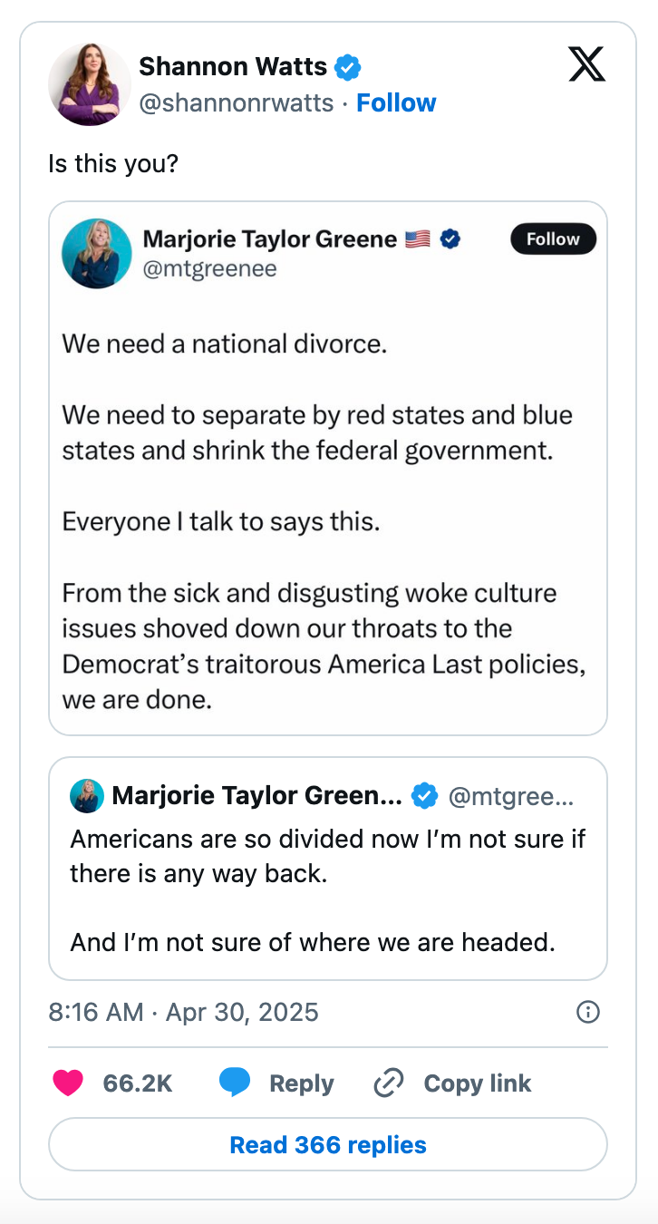Image resolution: width=658 pixels, height=1224 pixels.
Task: Click the reply speech bubble icon
Action: pyautogui.click(x=235, y=1083)
